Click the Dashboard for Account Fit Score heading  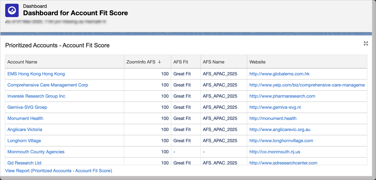coord(75,13)
